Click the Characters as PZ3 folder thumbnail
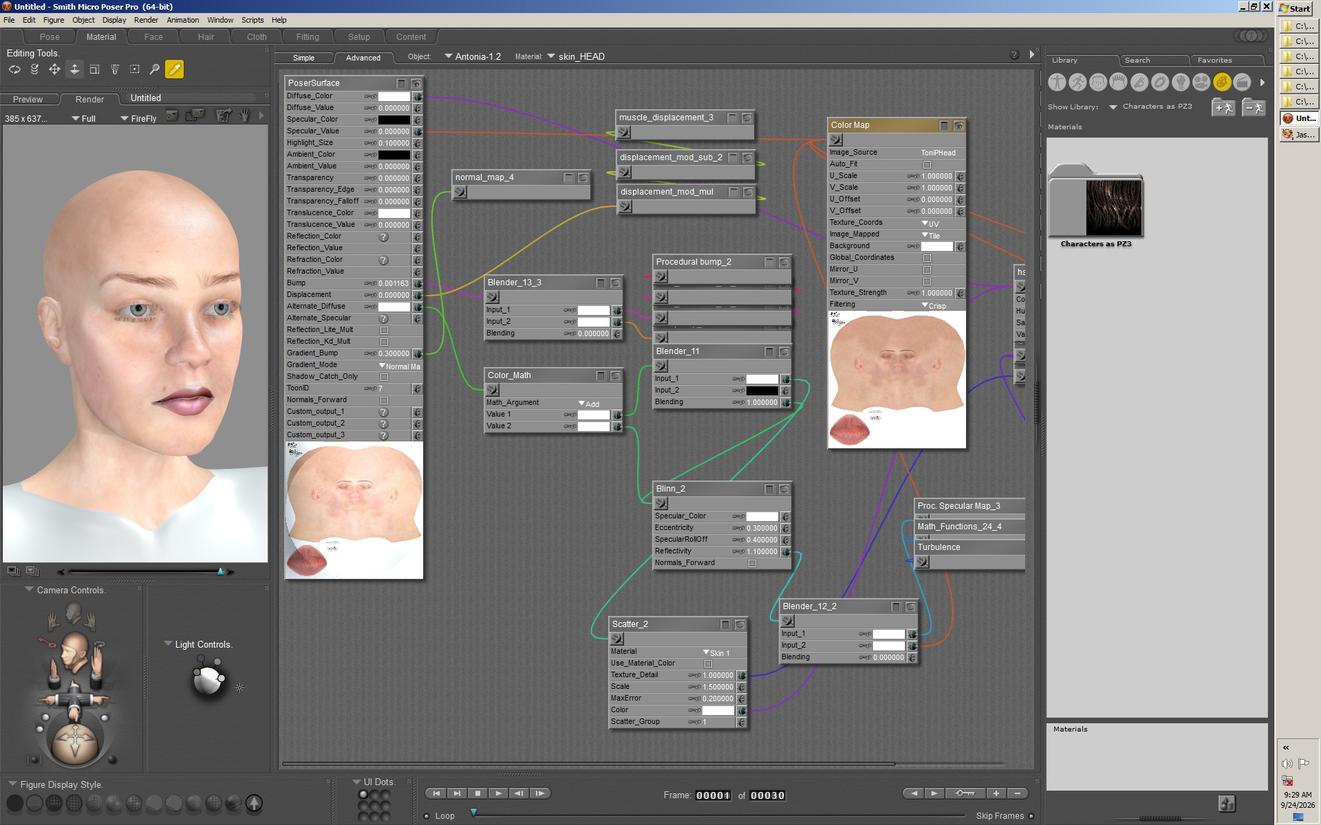Viewport: 1321px width, 825px height. pyautogui.click(x=1095, y=201)
